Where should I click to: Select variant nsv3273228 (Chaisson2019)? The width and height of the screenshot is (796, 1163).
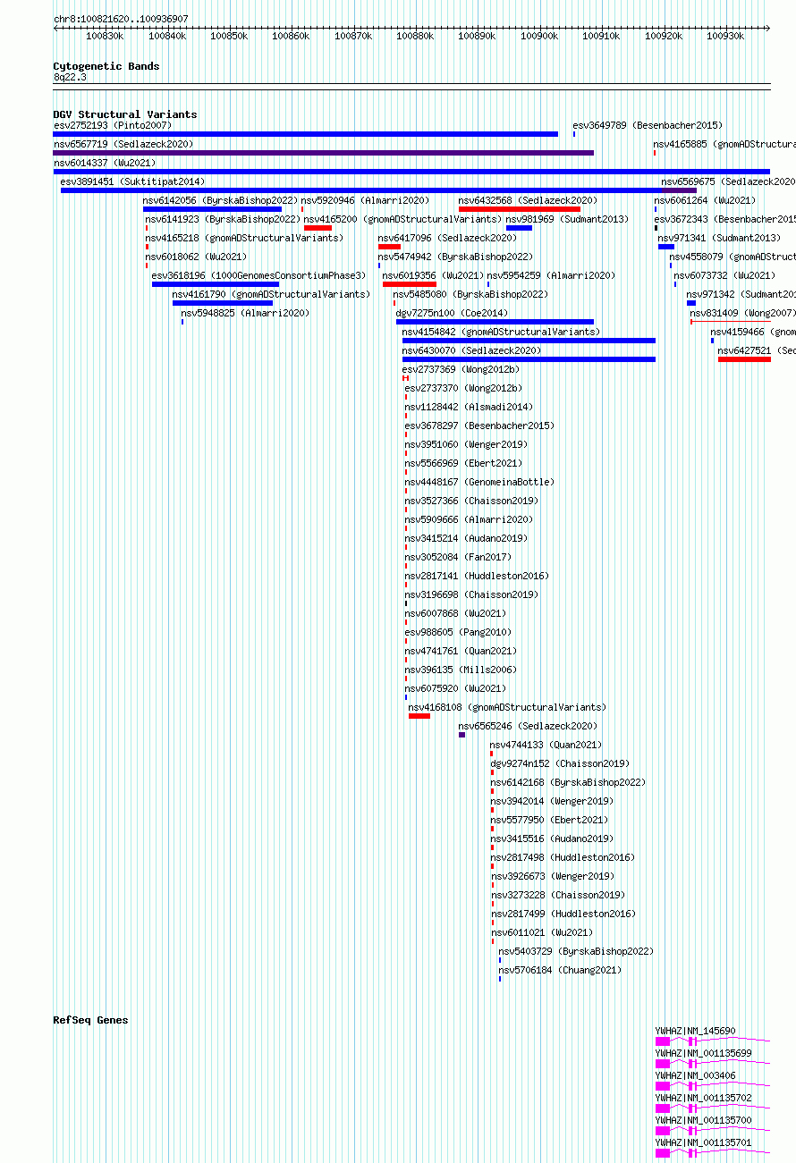click(559, 895)
